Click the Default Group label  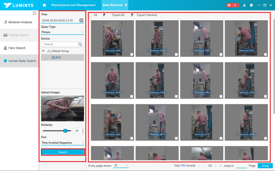60,51
